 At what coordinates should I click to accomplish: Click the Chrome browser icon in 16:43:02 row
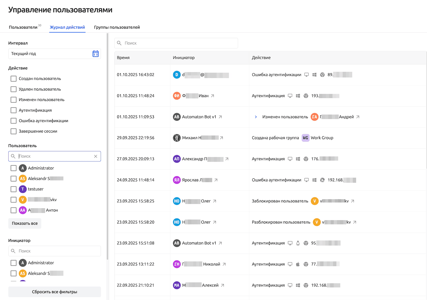322,75
